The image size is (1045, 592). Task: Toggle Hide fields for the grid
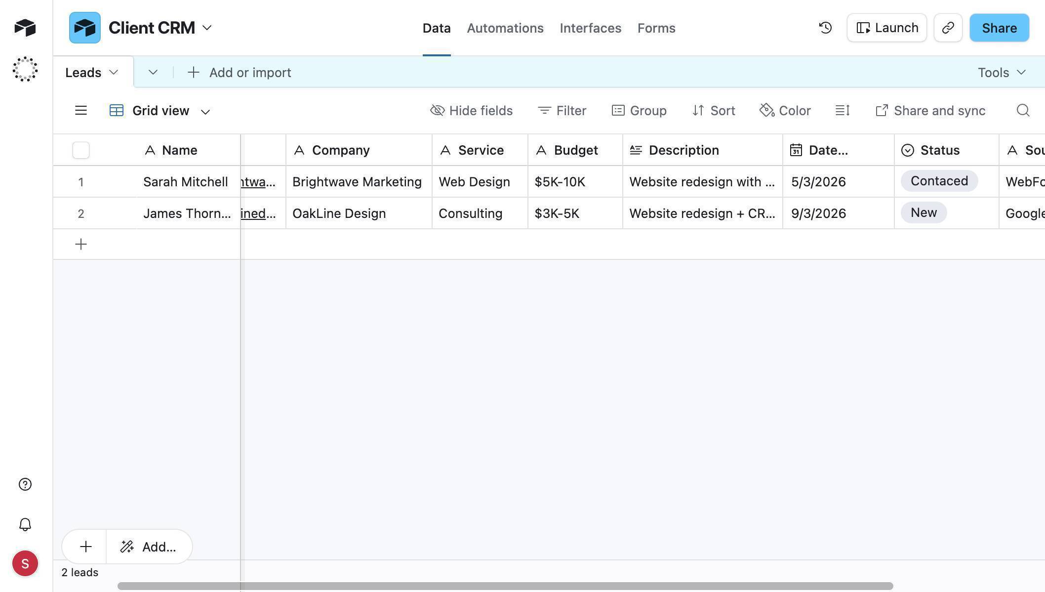pos(471,110)
